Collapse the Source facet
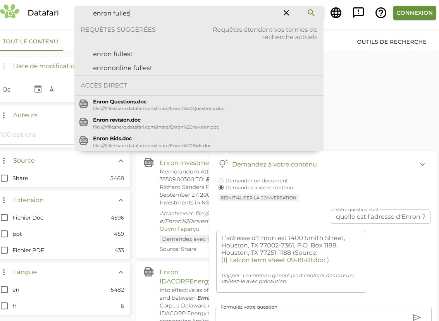 click(x=121, y=161)
